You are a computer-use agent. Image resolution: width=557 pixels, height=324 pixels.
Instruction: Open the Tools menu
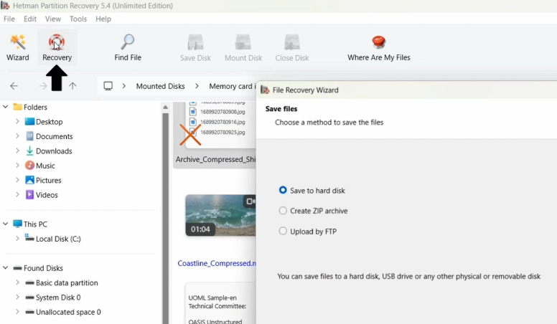(x=78, y=19)
